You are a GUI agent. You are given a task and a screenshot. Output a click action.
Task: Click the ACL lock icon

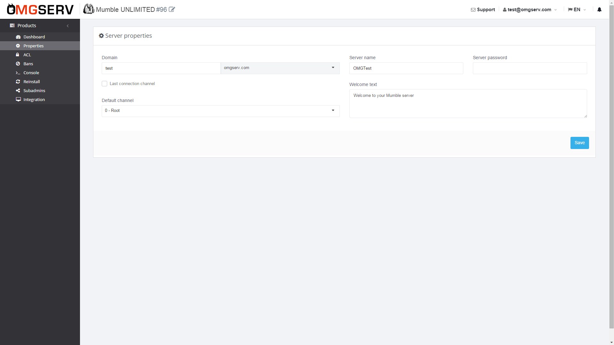18,55
